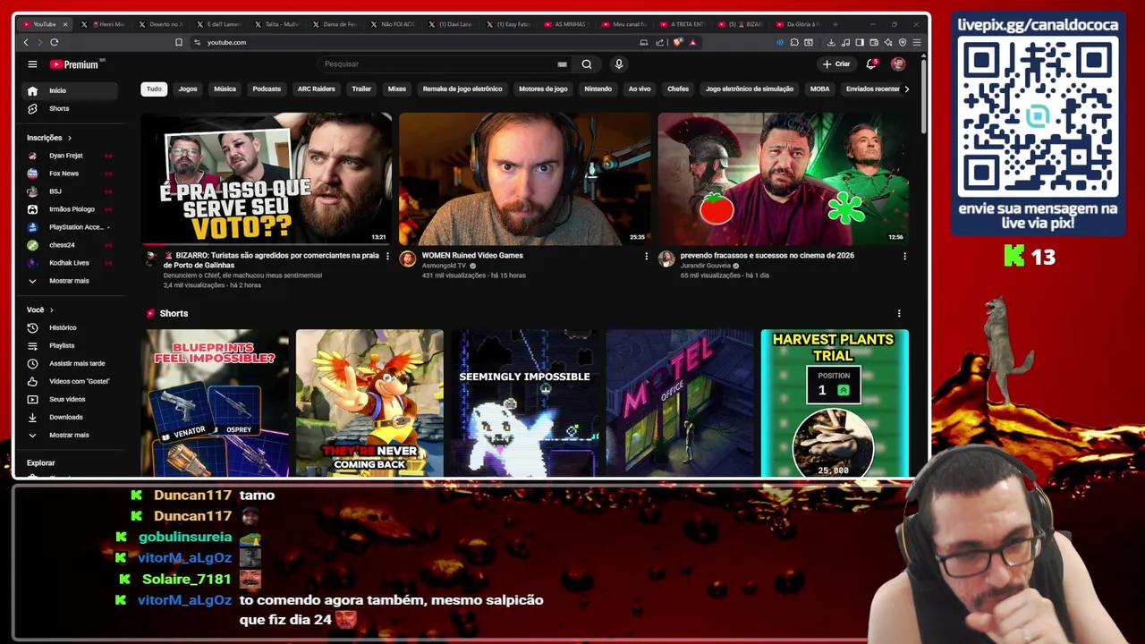Open options menu for BIZARRO Turistas video
Screen dimensions: 1145x644
(x=387, y=257)
